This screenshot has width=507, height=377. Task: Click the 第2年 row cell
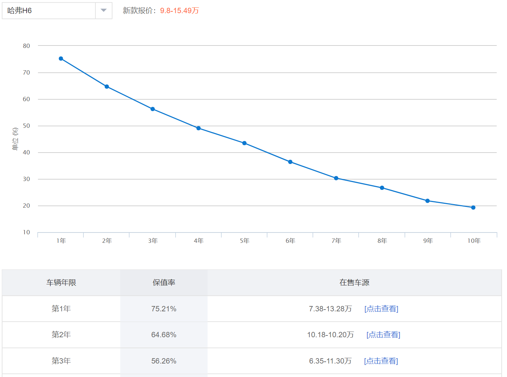pyautogui.click(x=61, y=335)
